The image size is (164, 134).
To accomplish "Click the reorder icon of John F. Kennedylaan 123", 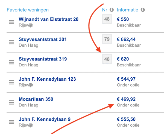I will click(x=11, y=82).
